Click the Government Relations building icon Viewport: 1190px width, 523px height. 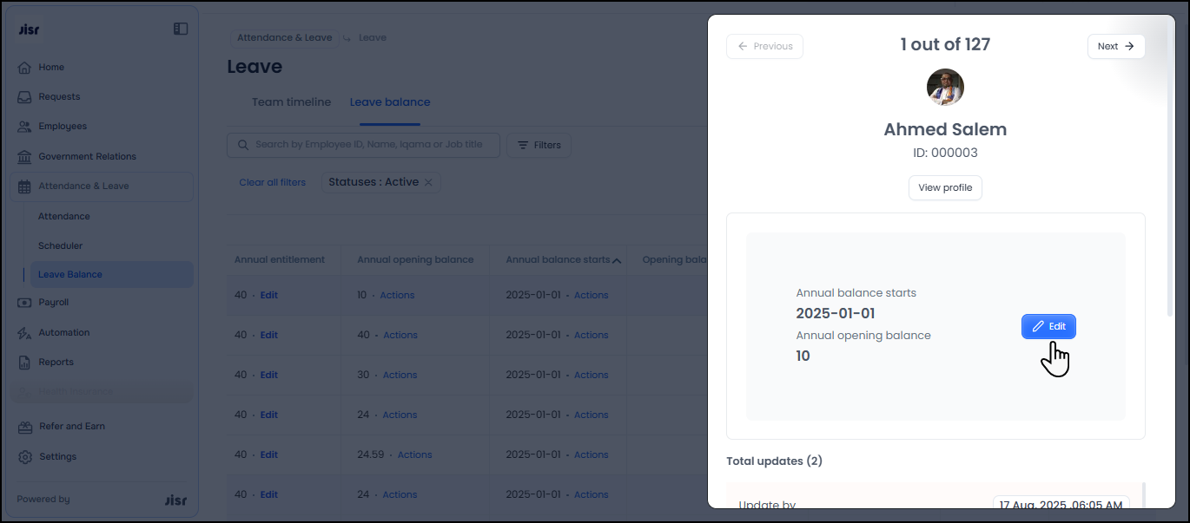(x=24, y=157)
